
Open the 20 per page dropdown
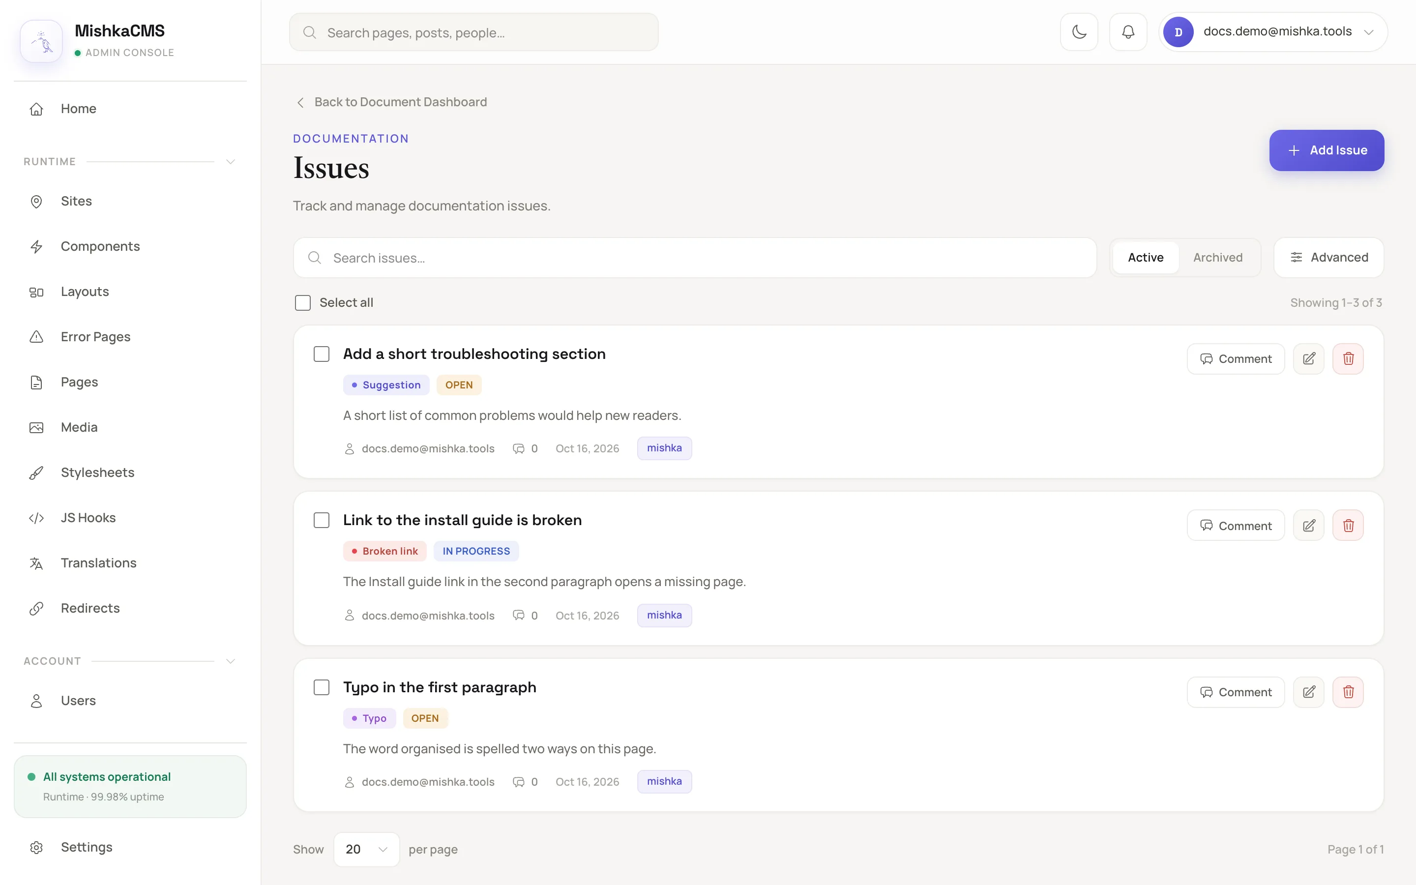(x=366, y=849)
